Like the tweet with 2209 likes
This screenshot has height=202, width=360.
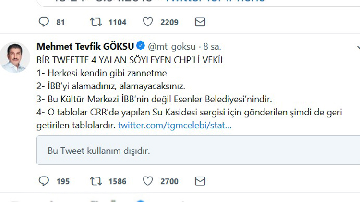click(x=148, y=22)
